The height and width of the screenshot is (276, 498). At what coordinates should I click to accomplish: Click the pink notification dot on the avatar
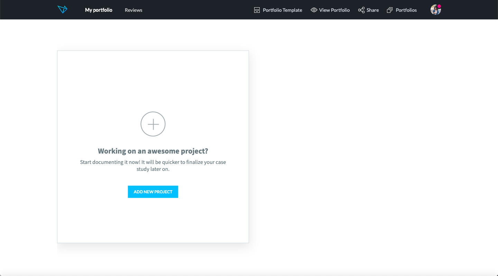click(439, 6)
